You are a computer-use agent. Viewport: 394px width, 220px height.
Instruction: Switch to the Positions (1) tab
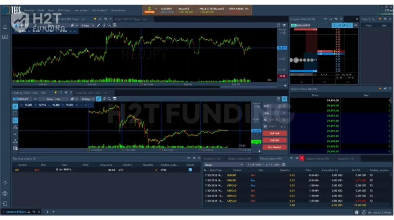pyautogui.click(x=212, y=159)
